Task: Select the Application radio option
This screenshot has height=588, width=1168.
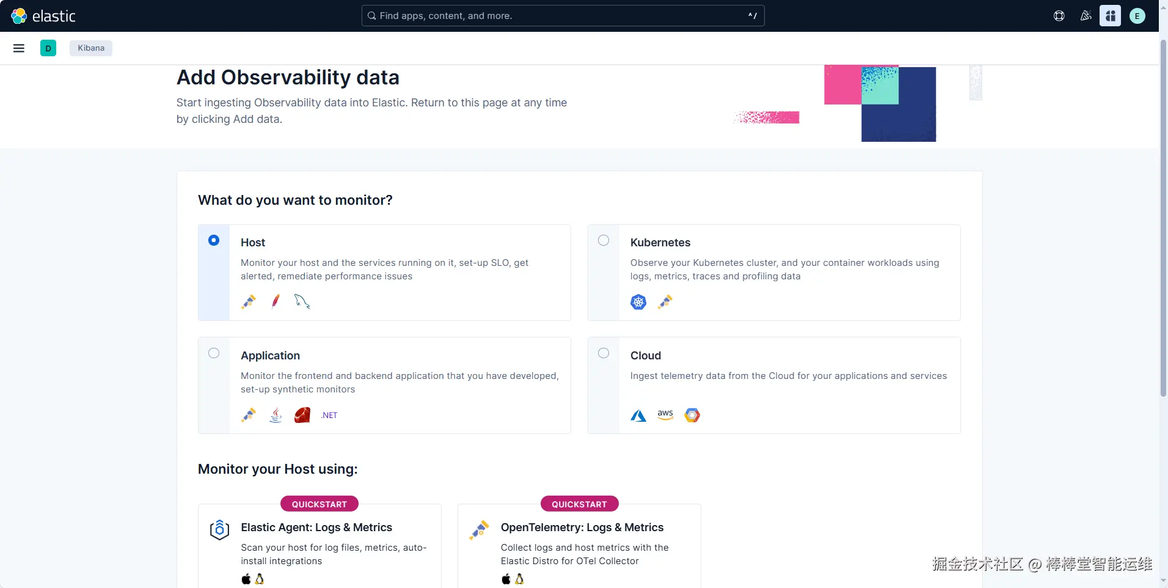Action: pos(214,353)
